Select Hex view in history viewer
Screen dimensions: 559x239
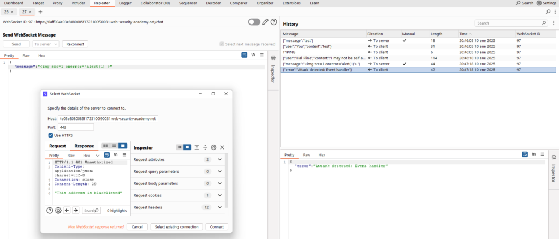coord(322,155)
